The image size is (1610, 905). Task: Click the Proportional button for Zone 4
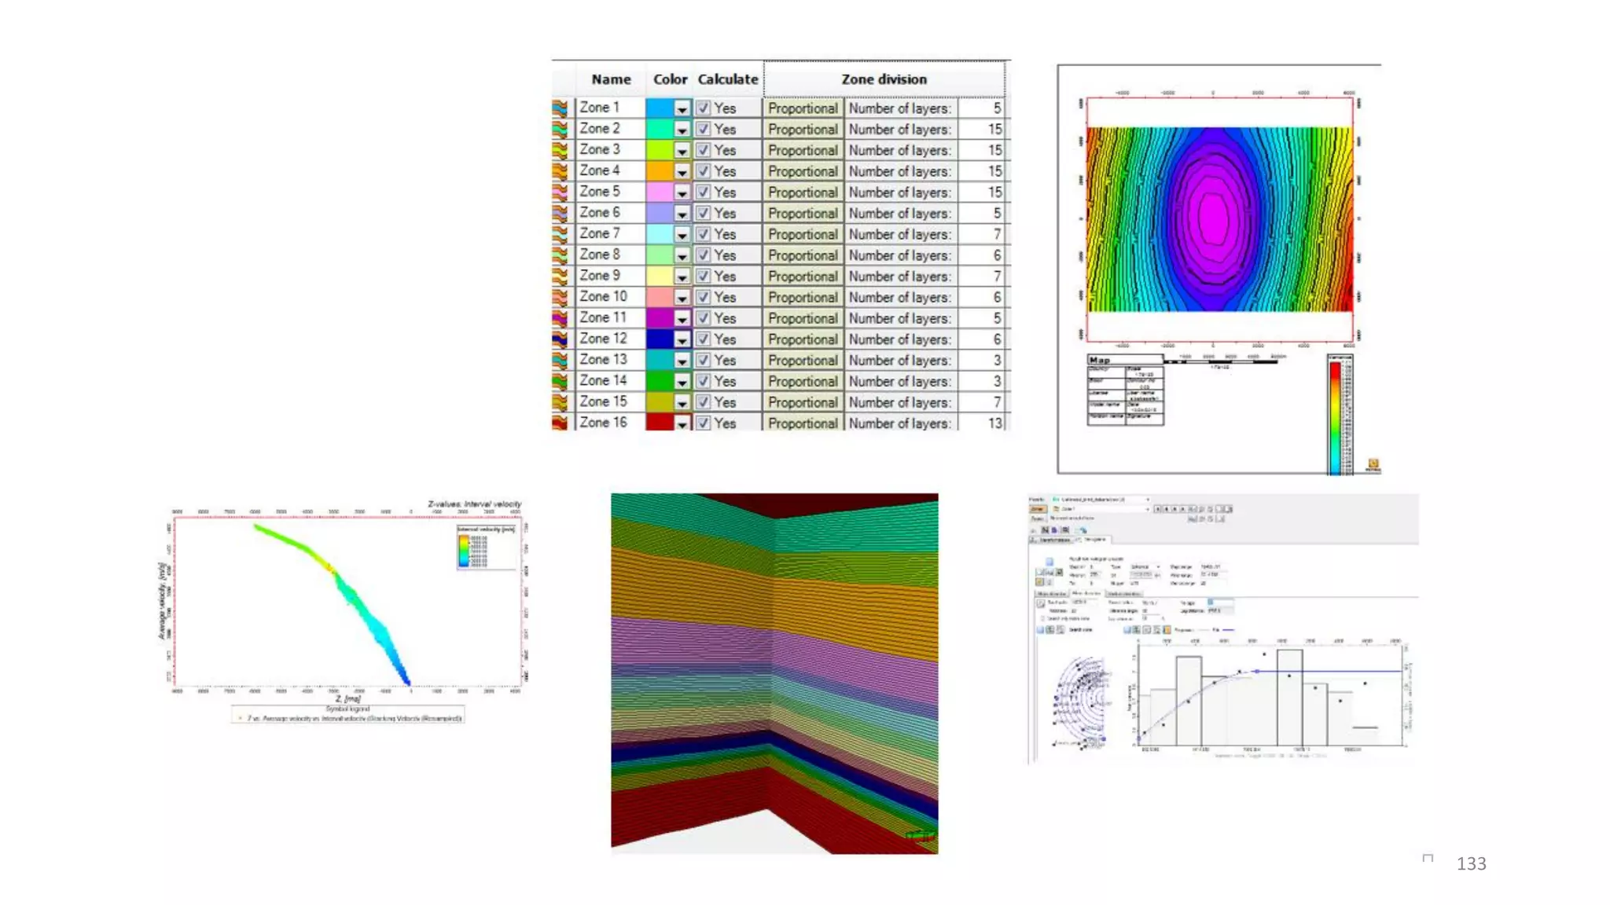[803, 171]
